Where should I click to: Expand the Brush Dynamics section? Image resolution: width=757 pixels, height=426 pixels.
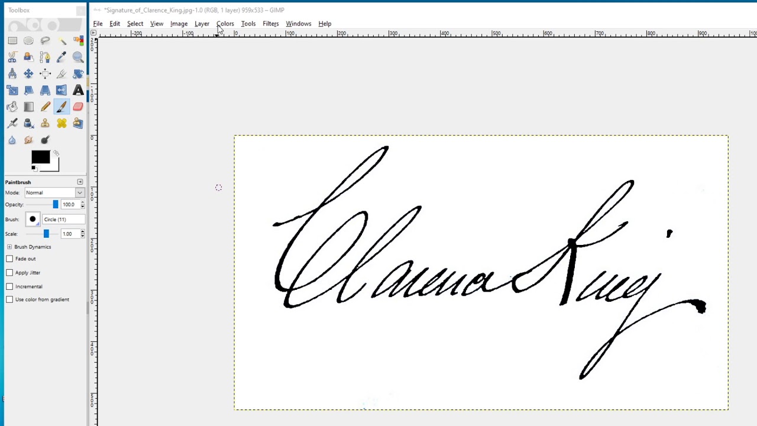pyautogui.click(x=9, y=247)
